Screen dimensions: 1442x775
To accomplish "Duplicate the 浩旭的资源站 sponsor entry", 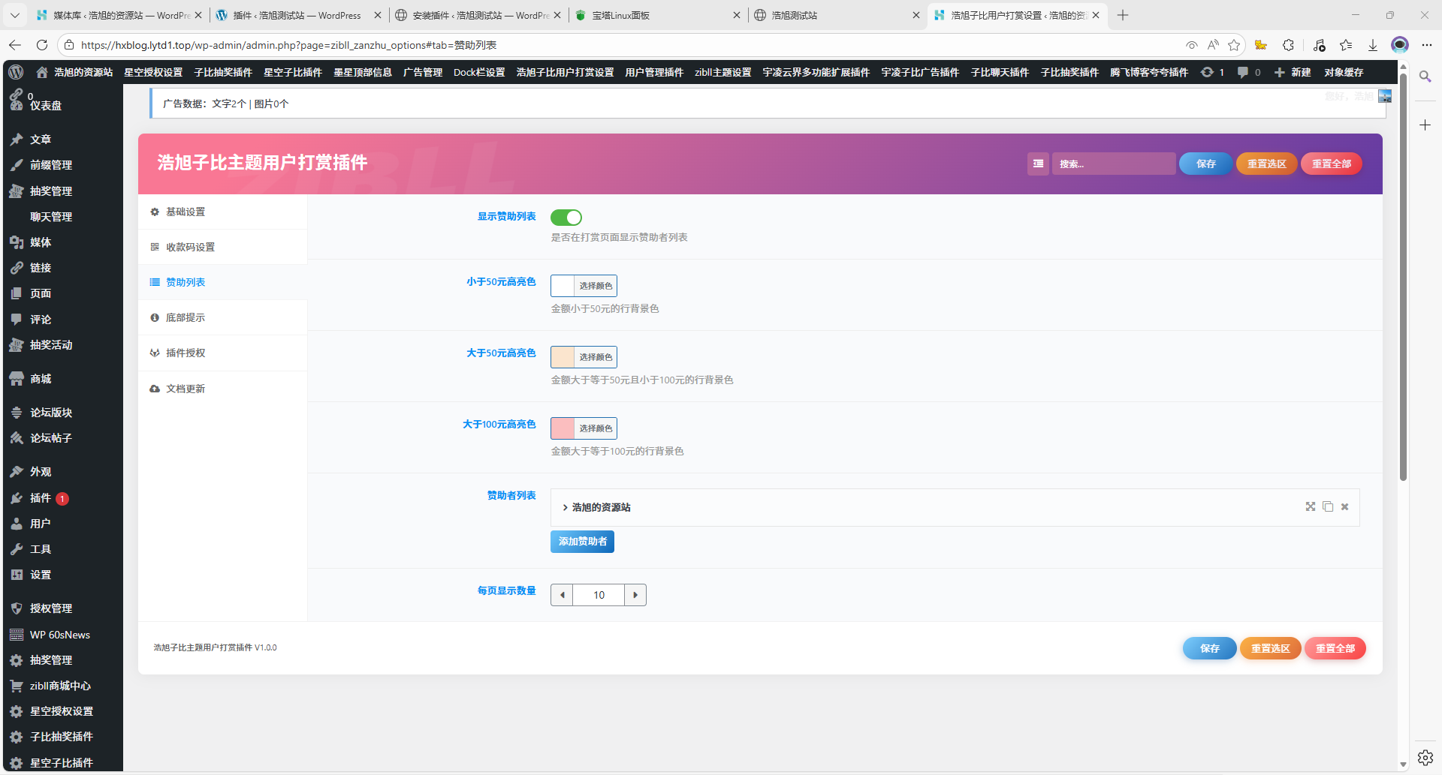I will pyautogui.click(x=1328, y=507).
